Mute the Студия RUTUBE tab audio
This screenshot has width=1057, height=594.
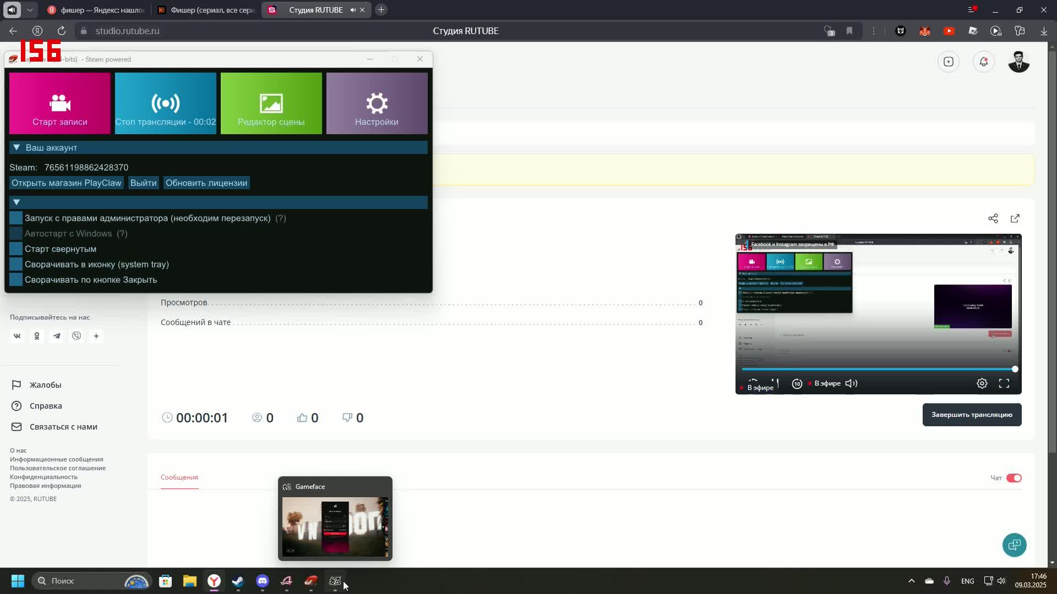pyautogui.click(x=353, y=10)
